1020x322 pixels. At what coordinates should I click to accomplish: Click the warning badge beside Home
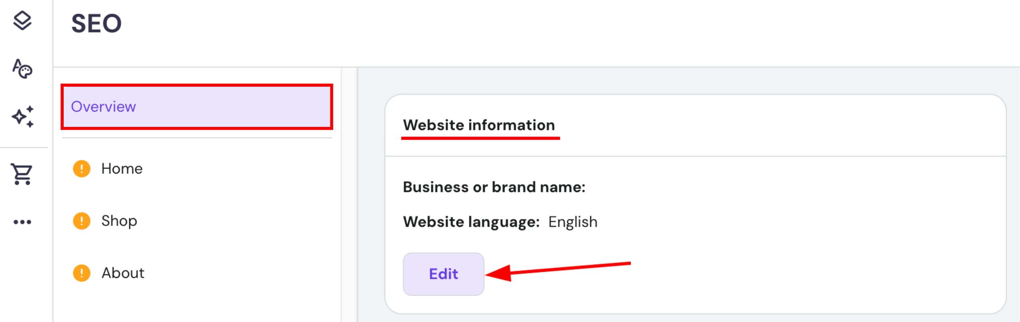point(81,168)
